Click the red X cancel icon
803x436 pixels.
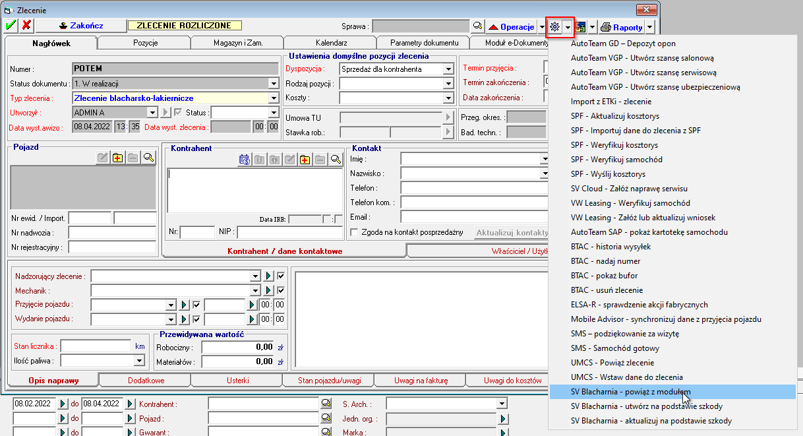pos(26,26)
